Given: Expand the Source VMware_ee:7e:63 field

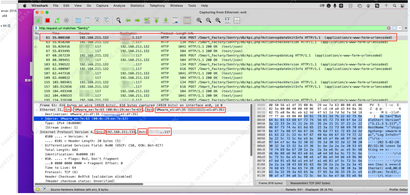Looking at the screenshot, I should (42, 119).
